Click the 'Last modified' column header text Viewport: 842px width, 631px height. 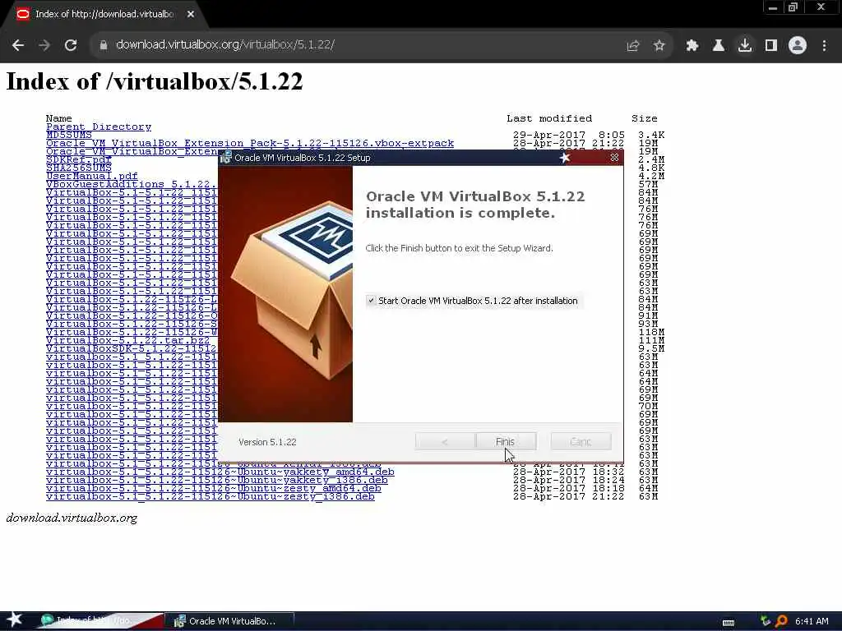(549, 118)
